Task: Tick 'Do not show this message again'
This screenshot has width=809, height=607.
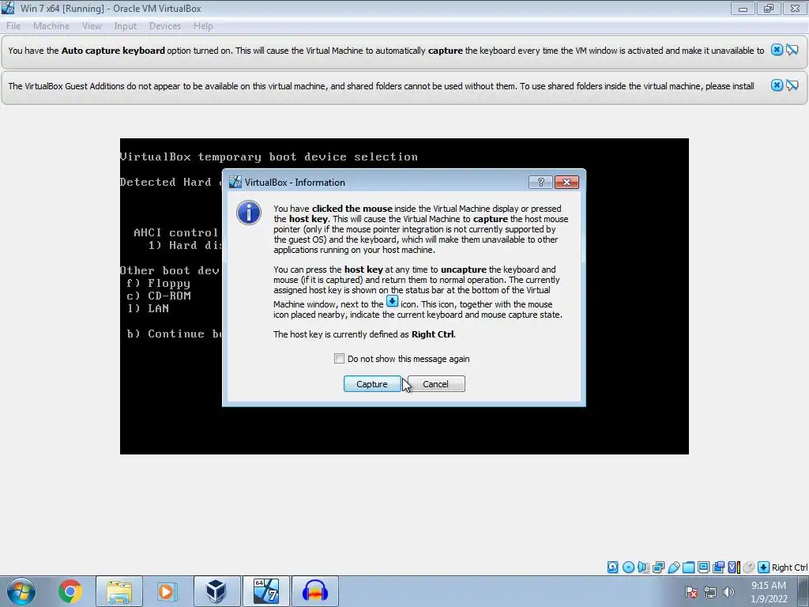Action: [x=339, y=359]
